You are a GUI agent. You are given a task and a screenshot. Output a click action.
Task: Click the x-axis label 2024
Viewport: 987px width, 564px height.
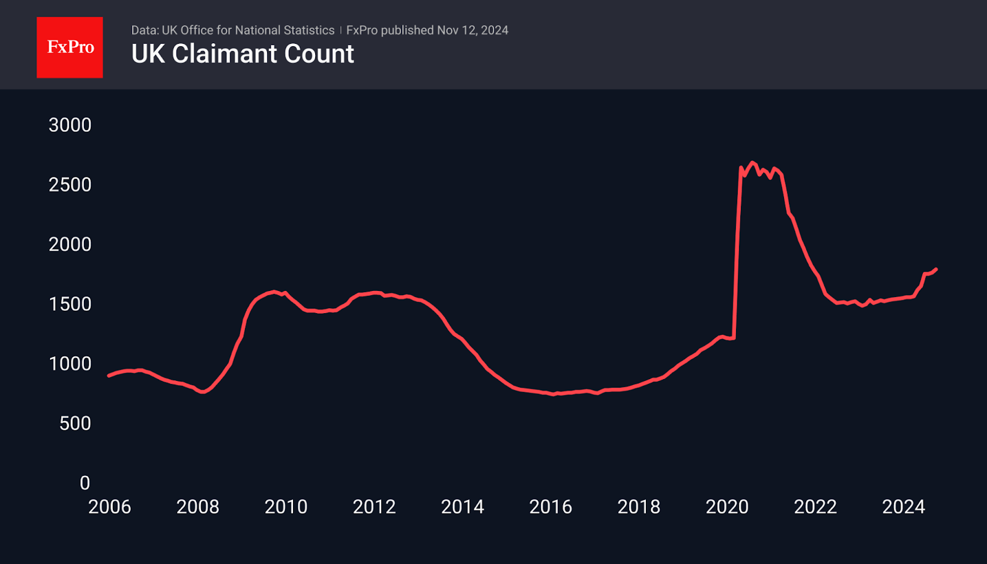pos(904,507)
